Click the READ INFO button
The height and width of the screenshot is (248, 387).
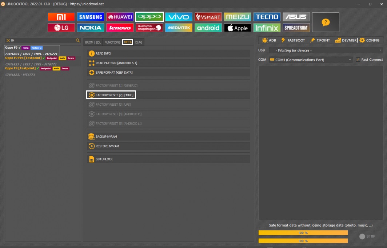click(168, 53)
